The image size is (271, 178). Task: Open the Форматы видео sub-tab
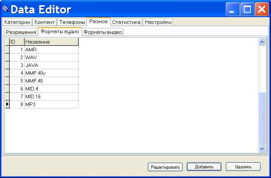(103, 32)
